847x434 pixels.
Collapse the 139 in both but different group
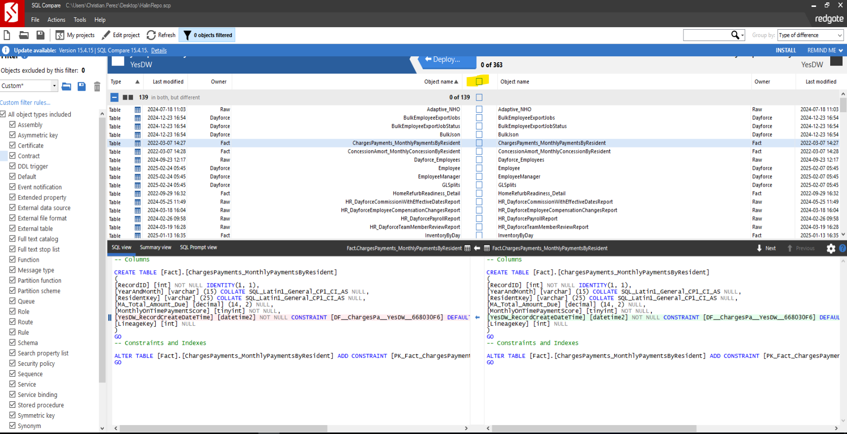point(114,97)
